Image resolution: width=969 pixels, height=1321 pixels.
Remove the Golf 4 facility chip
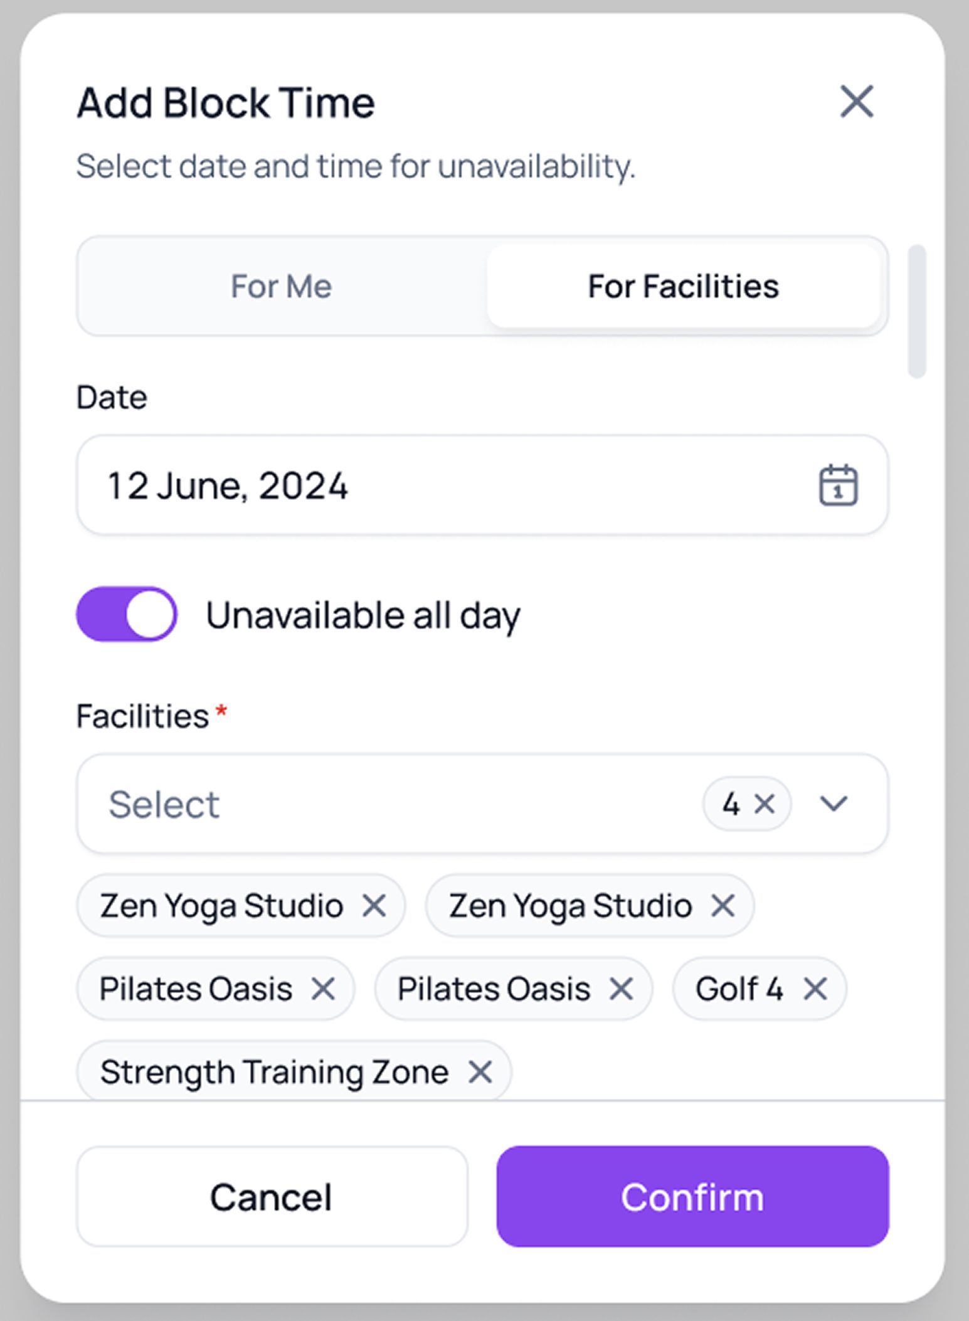(815, 989)
